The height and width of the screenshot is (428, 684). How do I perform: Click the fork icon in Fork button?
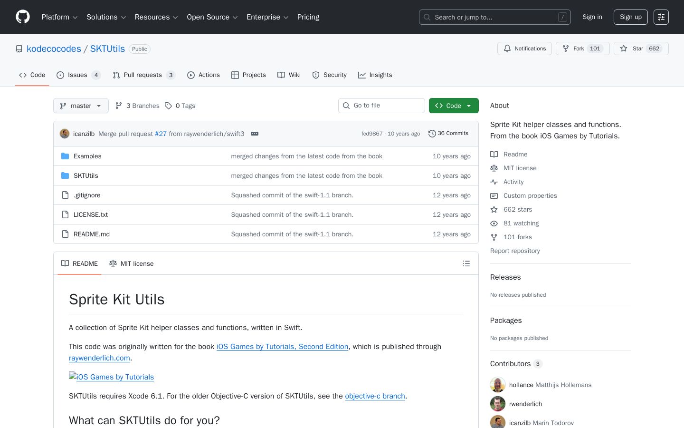click(566, 49)
